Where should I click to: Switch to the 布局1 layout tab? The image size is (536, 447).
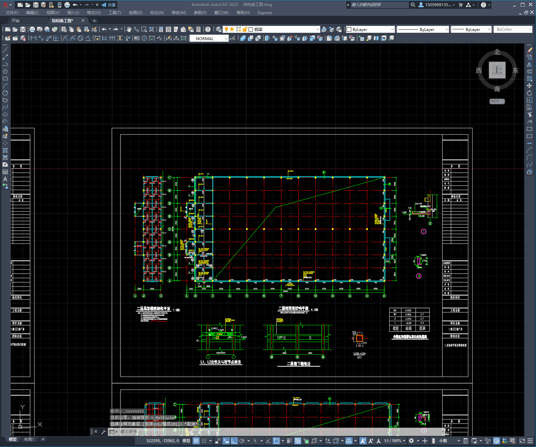pyautogui.click(x=29, y=440)
